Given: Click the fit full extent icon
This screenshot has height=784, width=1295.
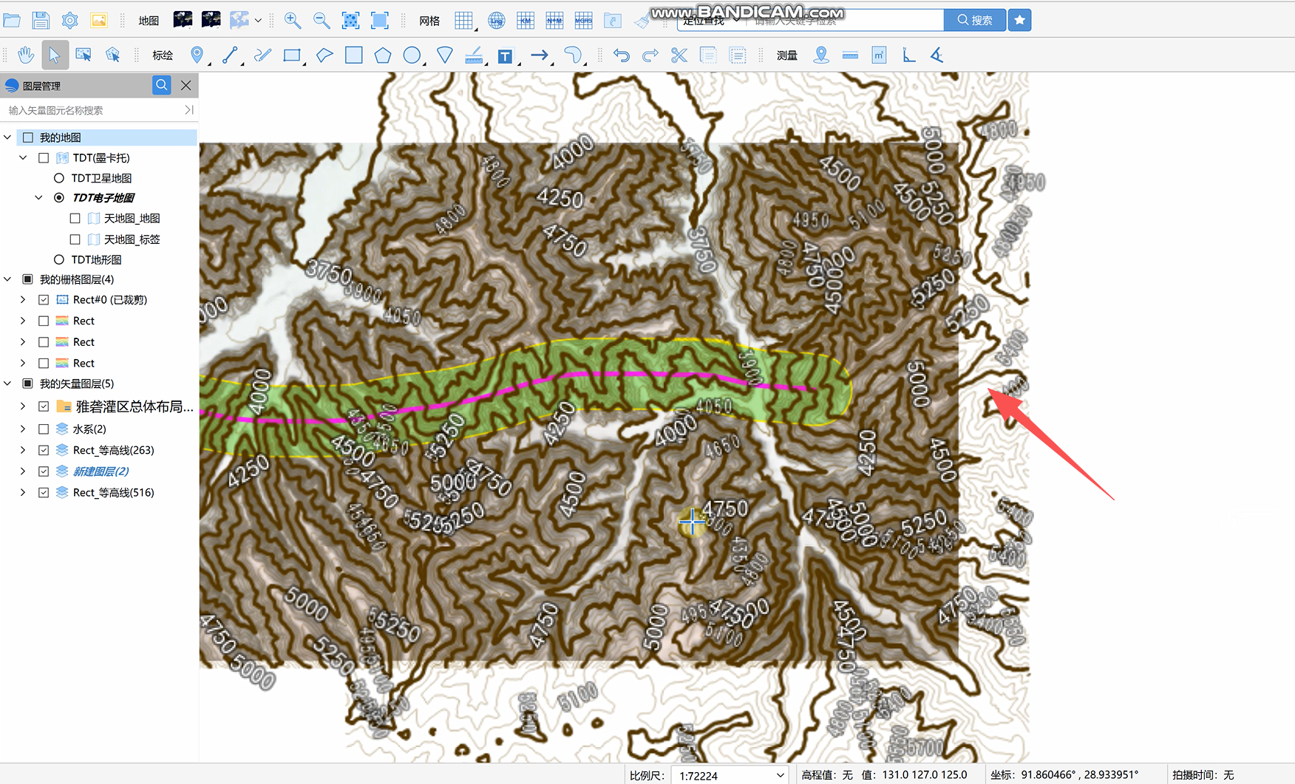Looking at the screenshot, I should tap(379, 20).
